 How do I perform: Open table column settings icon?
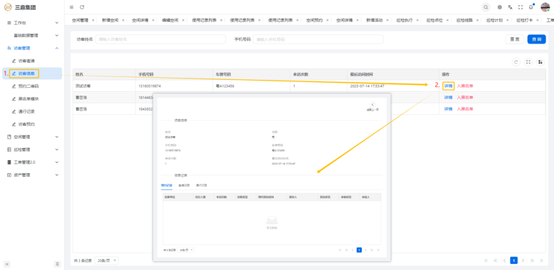tap(540, 62)
